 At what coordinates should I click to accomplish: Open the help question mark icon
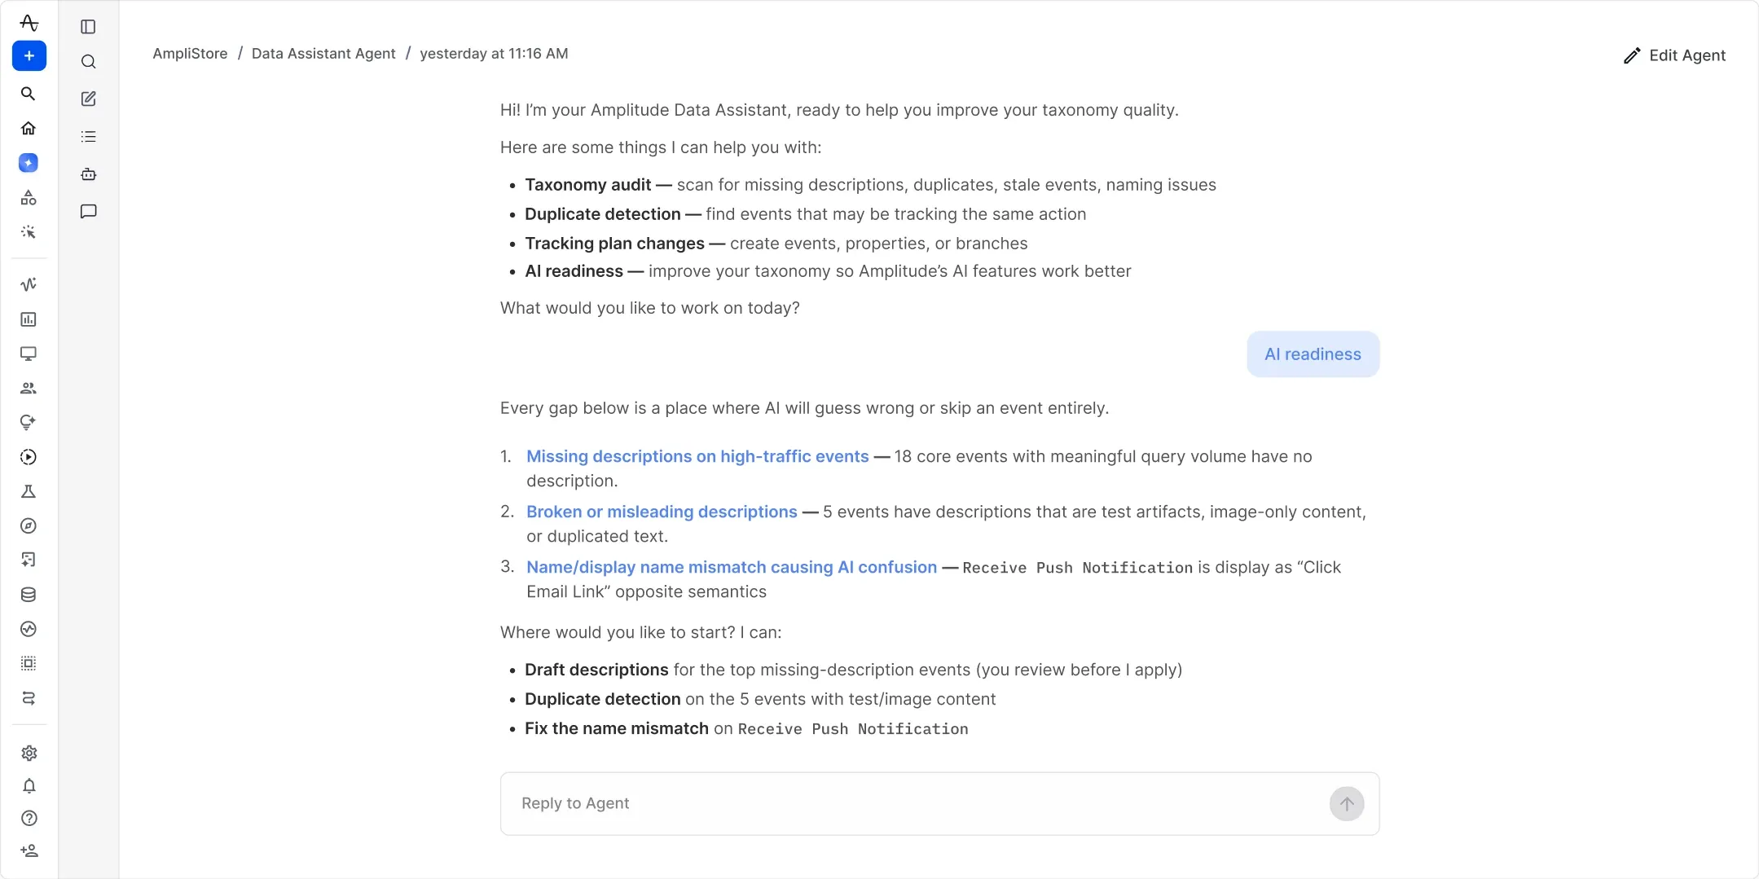[x=29, y=818]
